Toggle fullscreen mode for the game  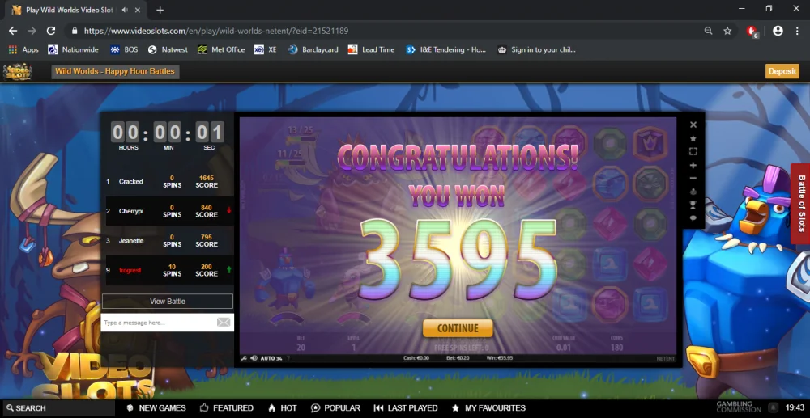point(693,151)
